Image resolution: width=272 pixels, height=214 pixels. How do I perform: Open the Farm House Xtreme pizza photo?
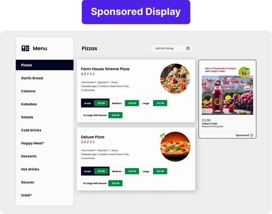[x=175, y=79]
